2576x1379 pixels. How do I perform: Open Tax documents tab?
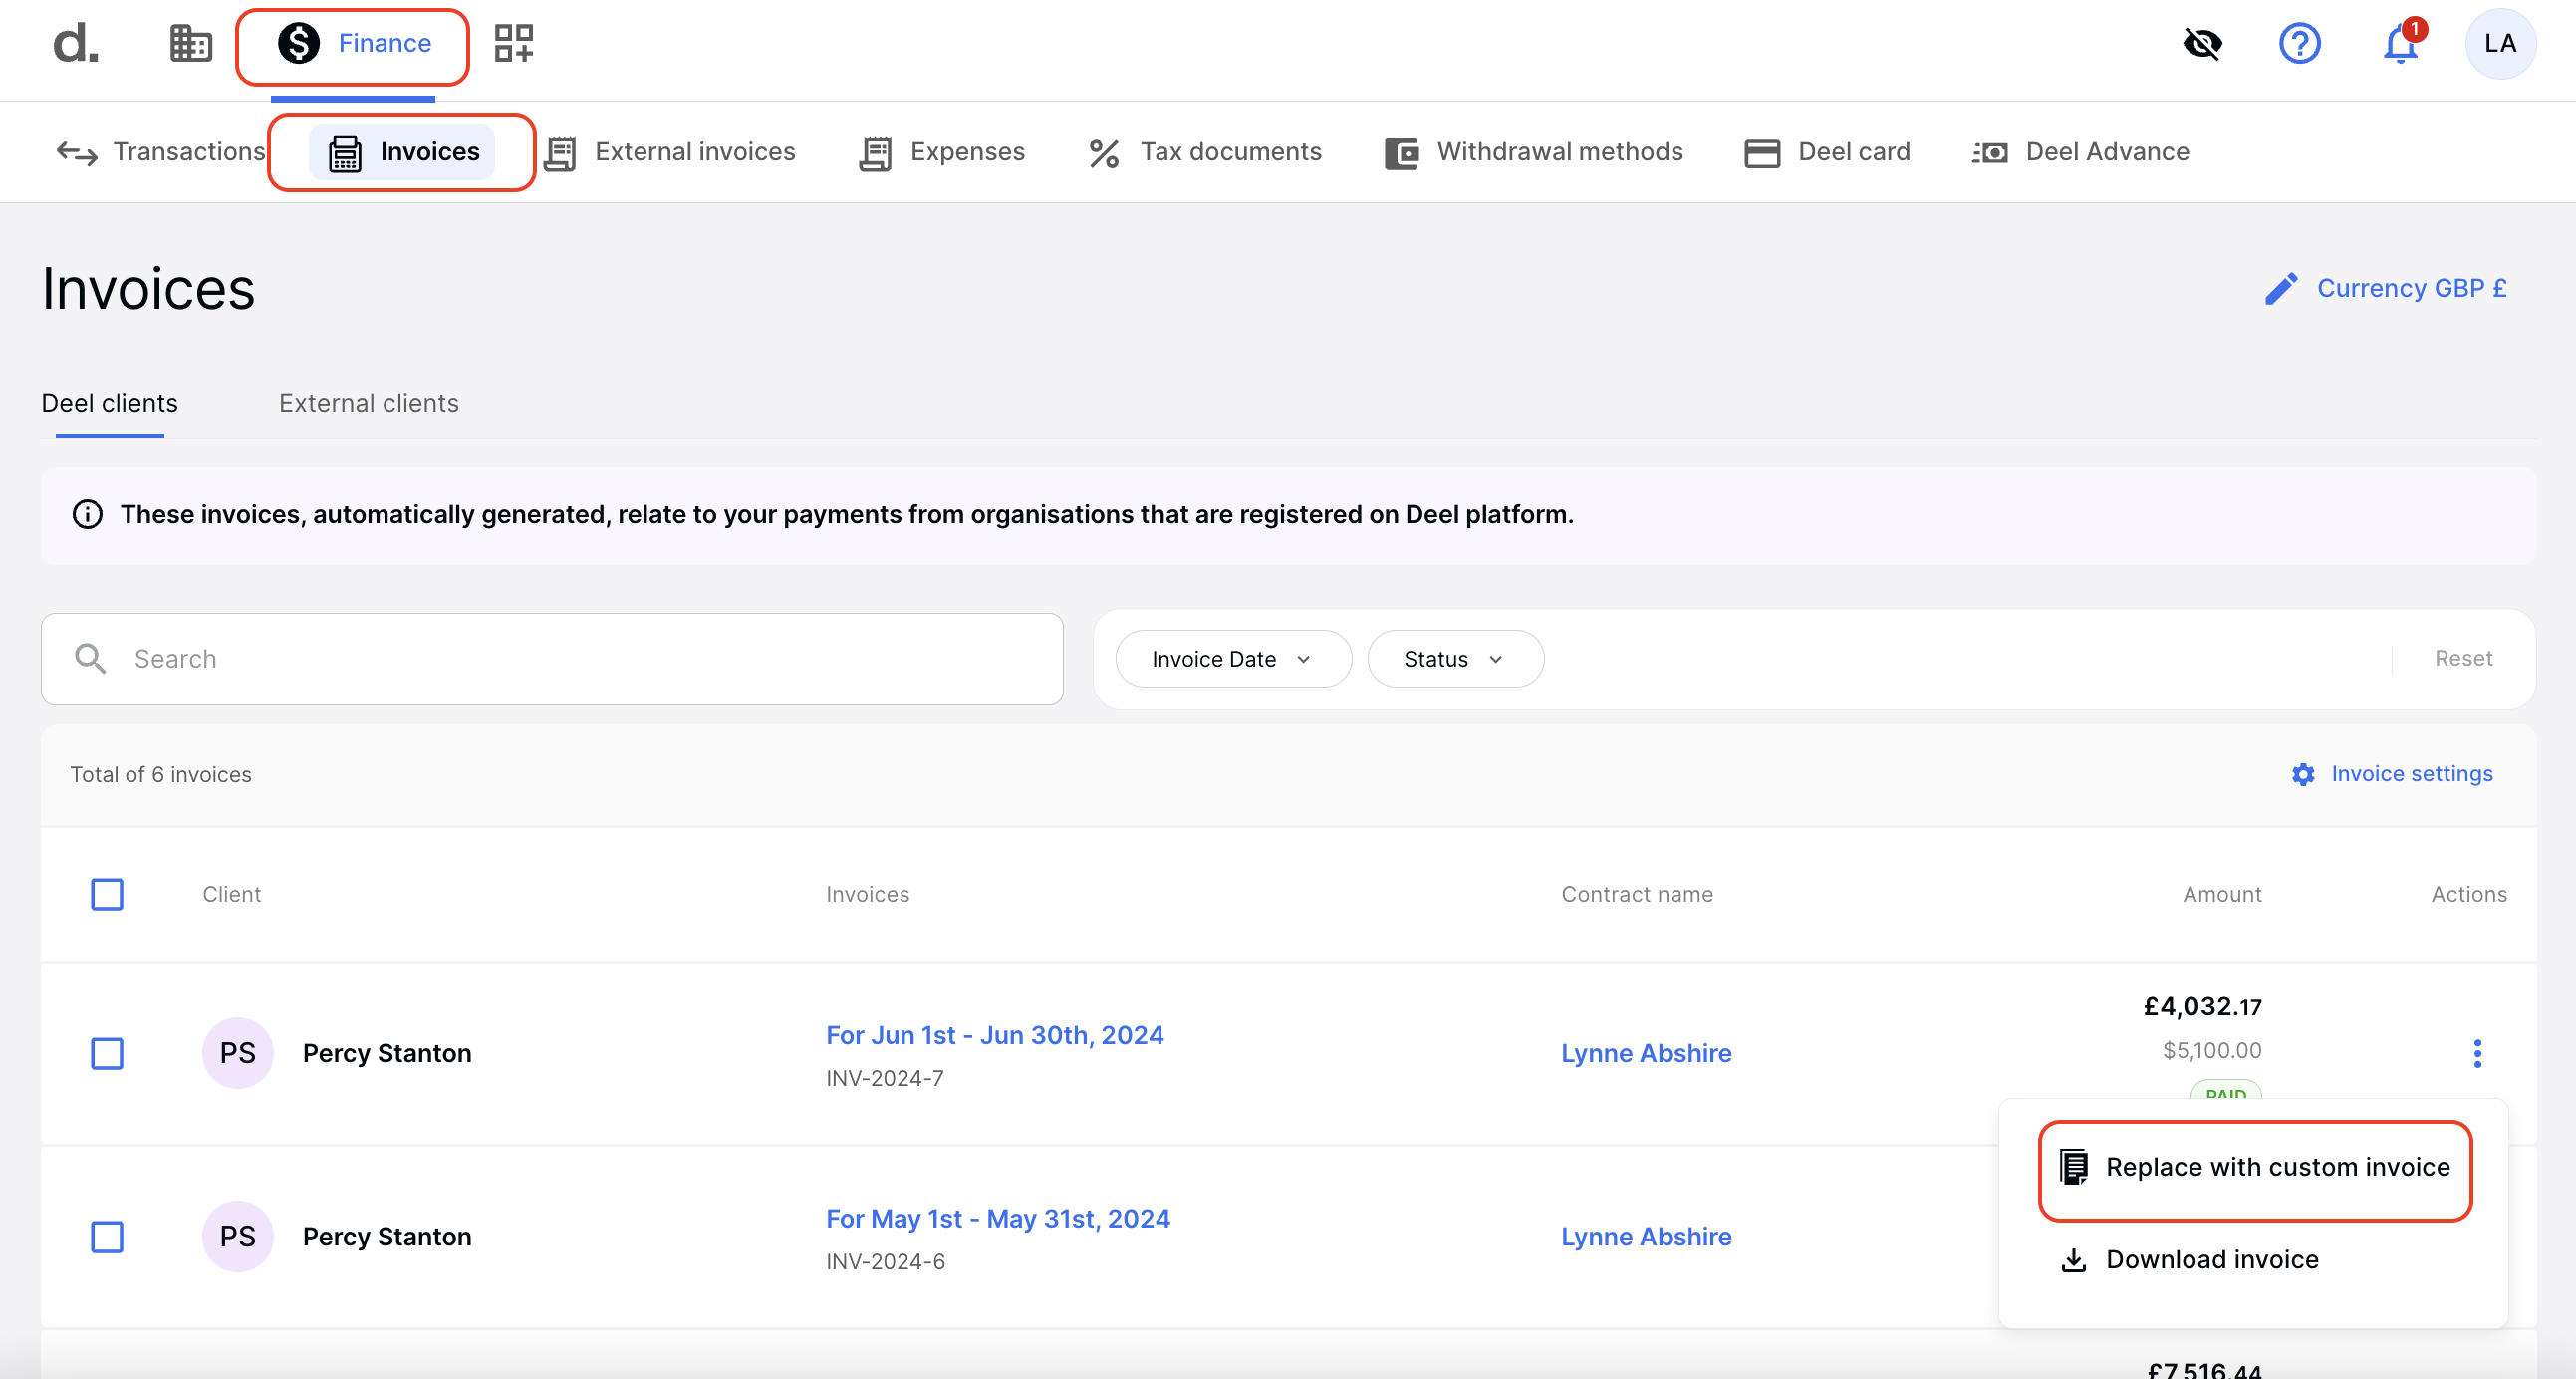[x=1204, y=152]
